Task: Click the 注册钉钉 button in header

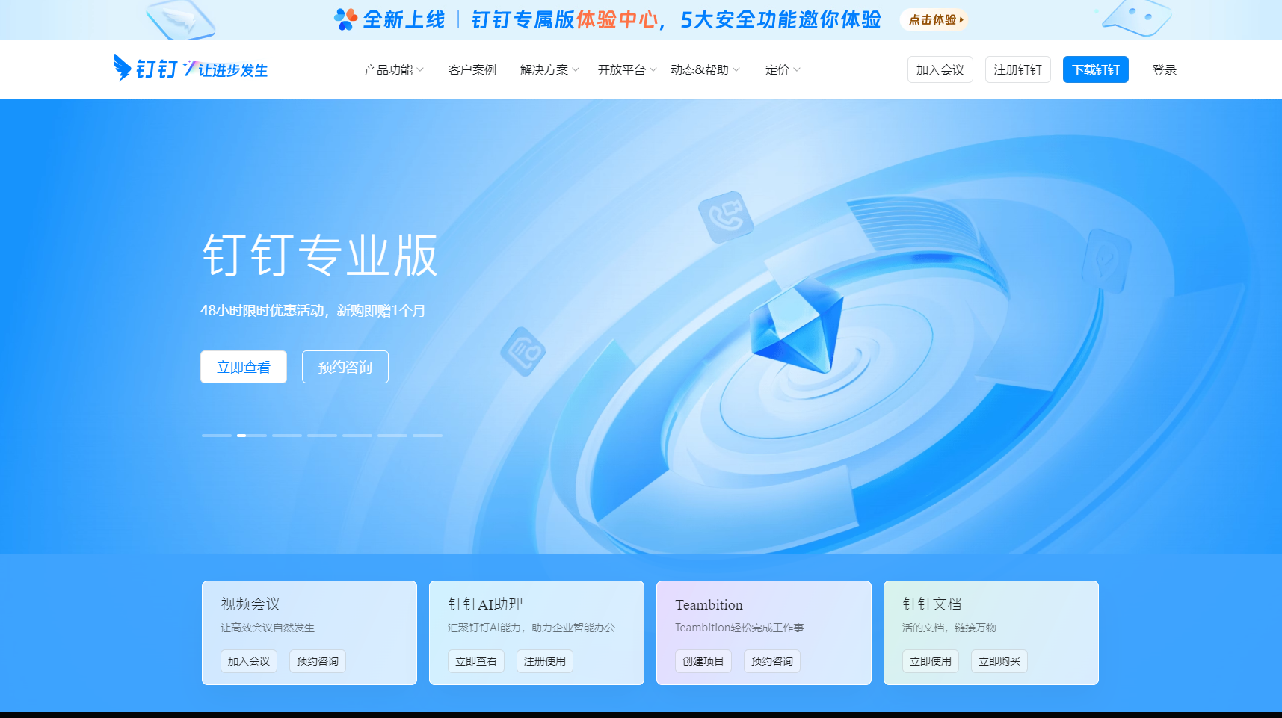Action: [x=1018, y=69]
